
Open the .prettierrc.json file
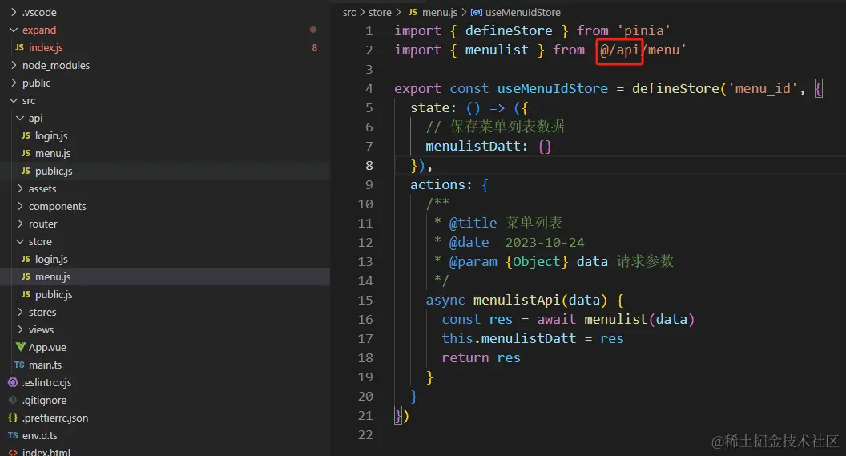click(x=55, y=418)
